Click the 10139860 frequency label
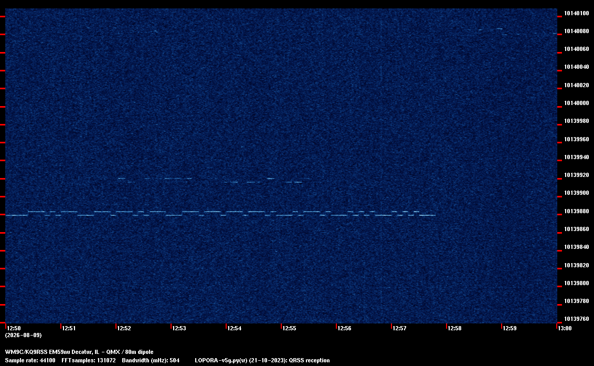This screenshot has width=594, height=366. [577, 229]
